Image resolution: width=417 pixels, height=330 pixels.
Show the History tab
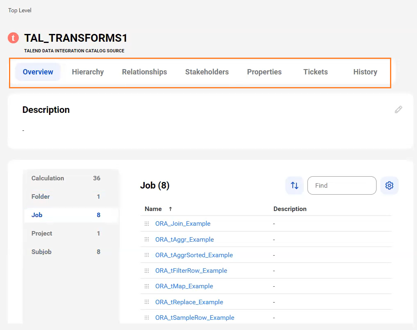click(x=365, y=72)
